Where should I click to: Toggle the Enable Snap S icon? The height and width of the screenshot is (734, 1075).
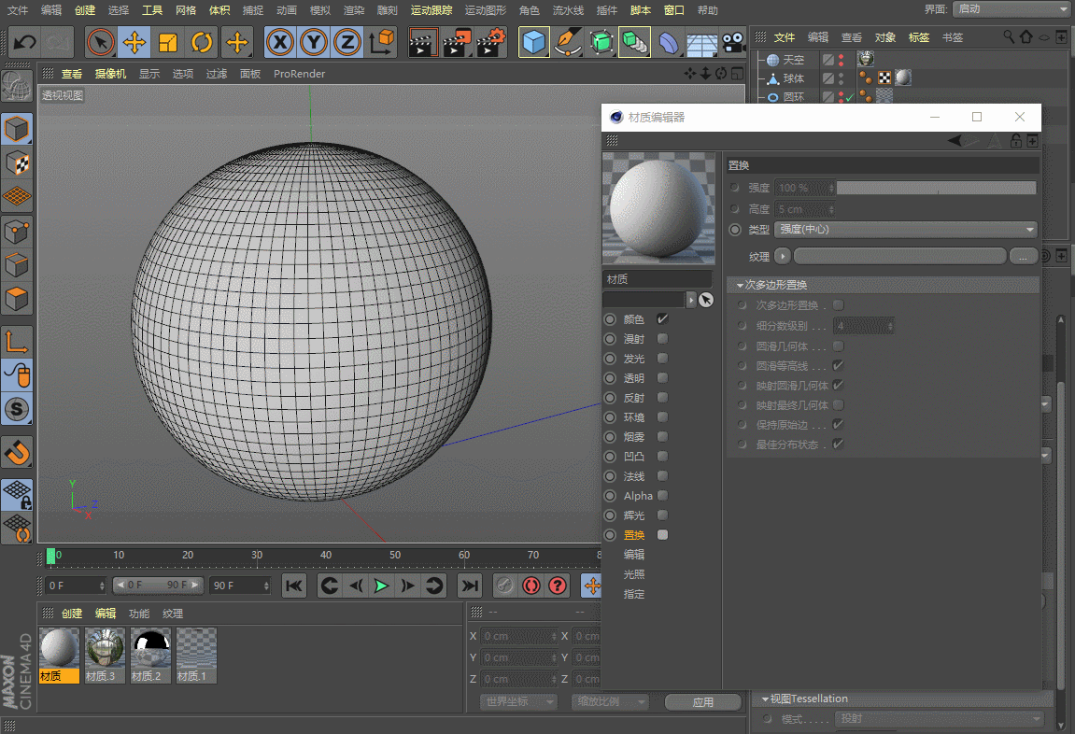pyautogui.click(x=17, y=408)
